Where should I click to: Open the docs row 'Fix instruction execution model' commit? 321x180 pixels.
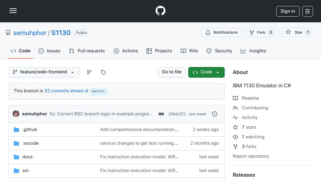(x=139, y=157)
